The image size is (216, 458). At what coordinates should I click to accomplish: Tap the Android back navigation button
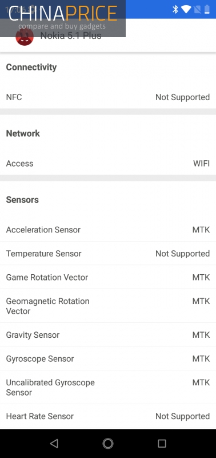point(54,443)
